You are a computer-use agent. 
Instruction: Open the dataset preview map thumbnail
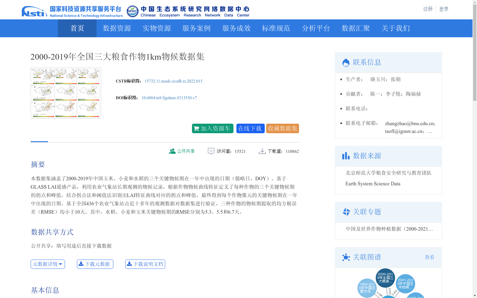(66, 93)
